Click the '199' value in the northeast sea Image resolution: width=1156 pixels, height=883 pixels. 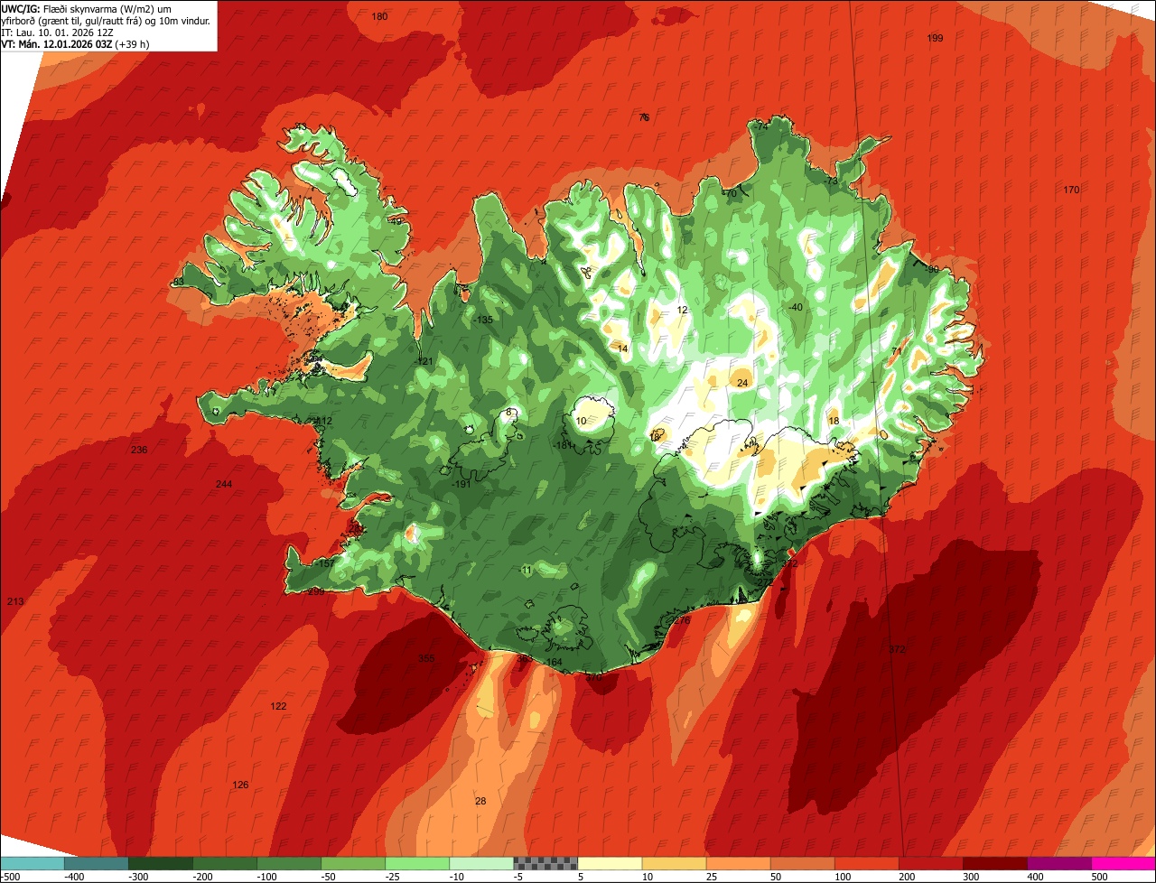[935, 38]
